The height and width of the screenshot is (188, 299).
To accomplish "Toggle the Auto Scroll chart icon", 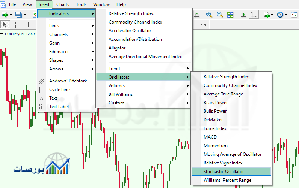I will coord(243,15).
